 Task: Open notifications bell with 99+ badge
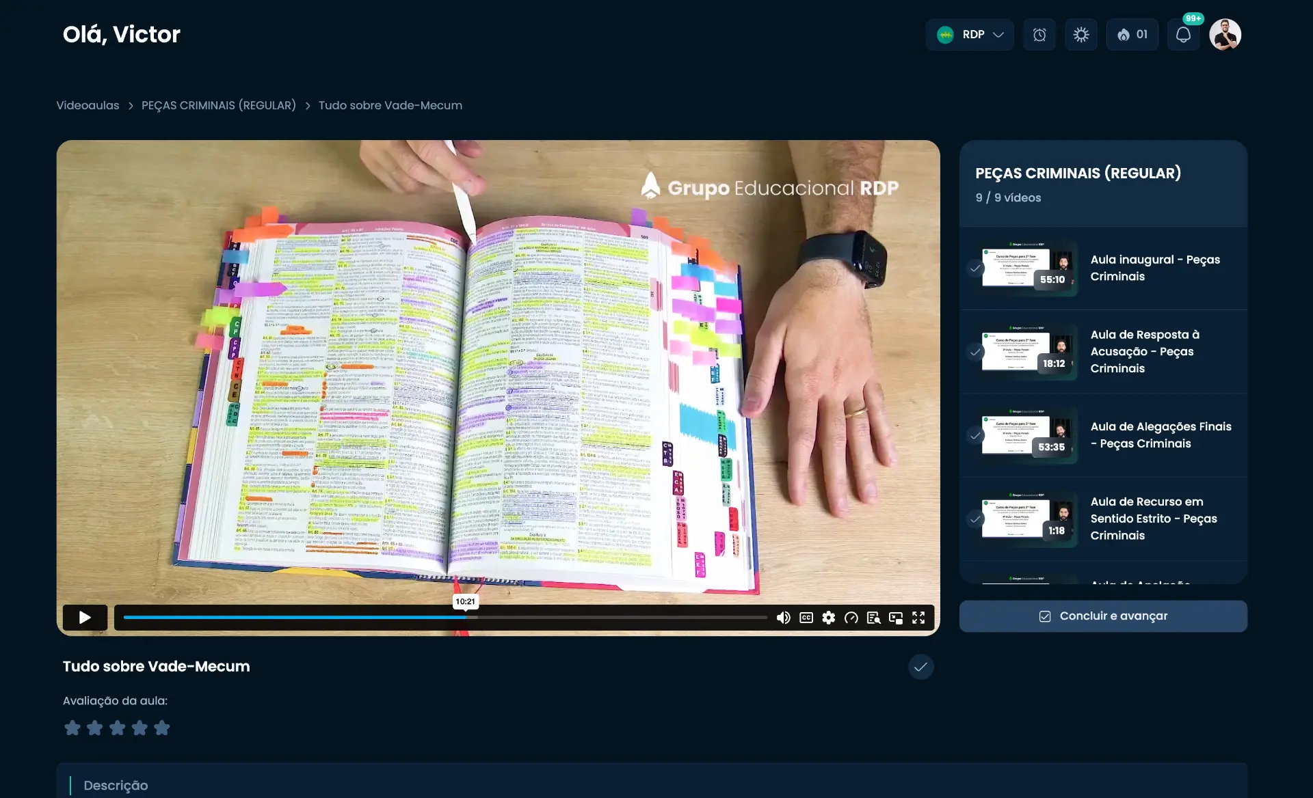pos(1184,35)
